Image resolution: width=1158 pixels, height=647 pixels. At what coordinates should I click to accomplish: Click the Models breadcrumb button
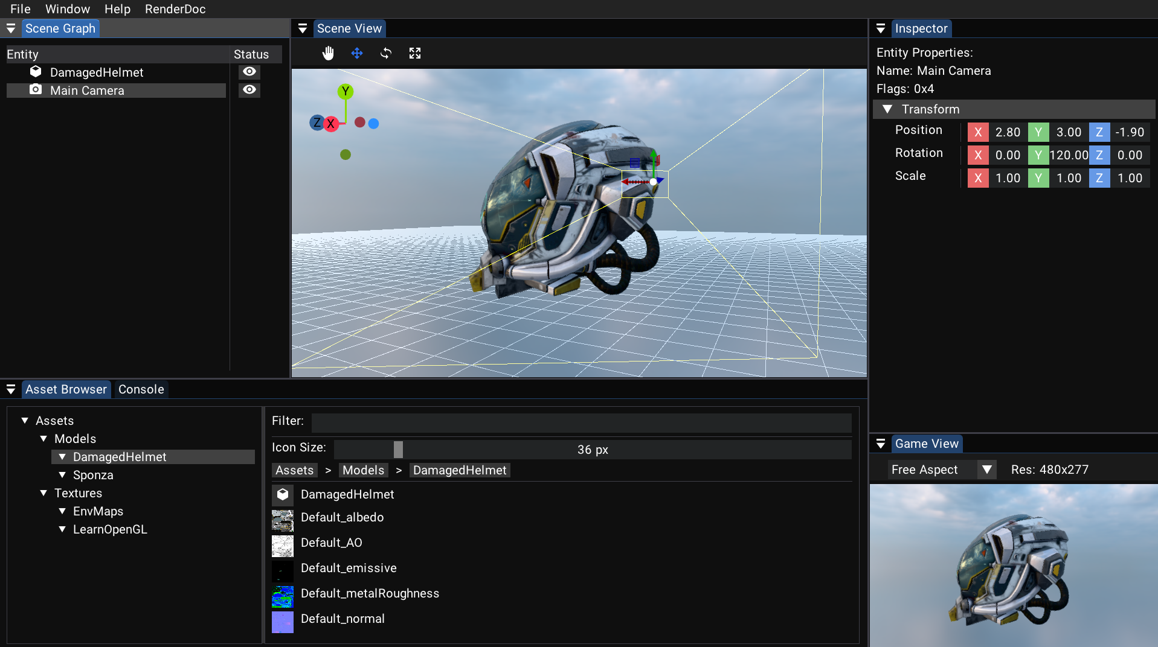click(x=363, y=470)
